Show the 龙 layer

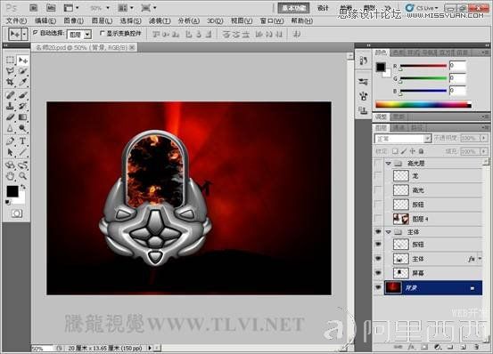[378, 175]
